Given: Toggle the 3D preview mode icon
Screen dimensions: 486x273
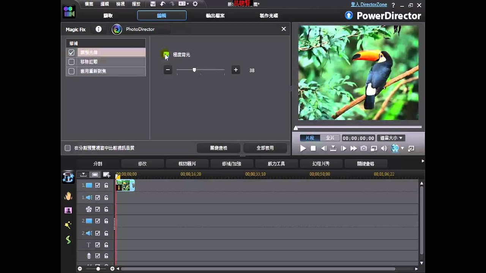Looking at the screenshot, I should [x=395, y=148].
